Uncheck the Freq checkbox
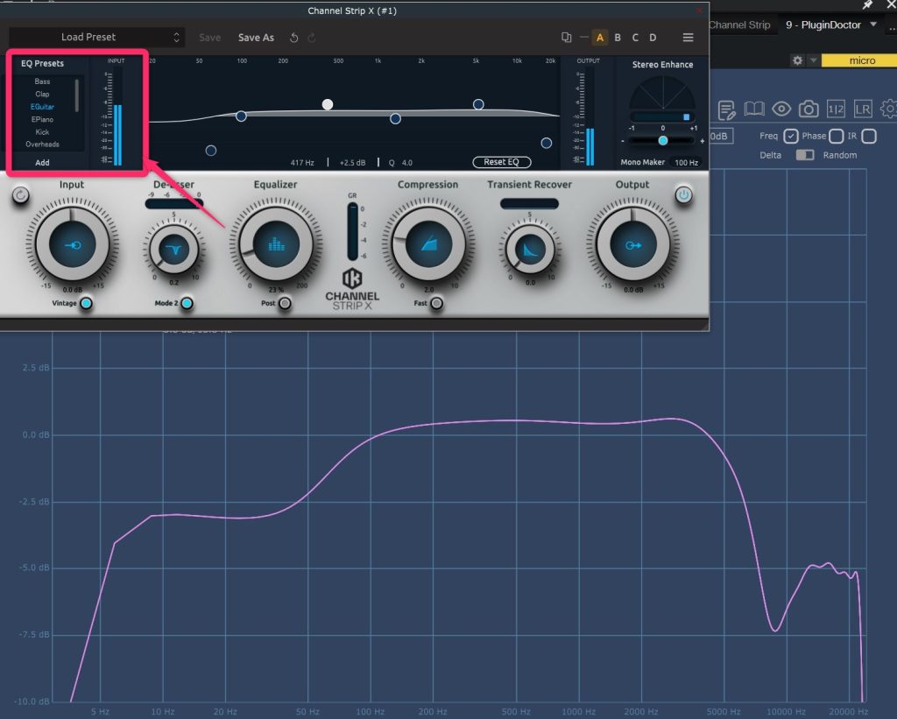 pyautogui.click(x=791, y=136)
